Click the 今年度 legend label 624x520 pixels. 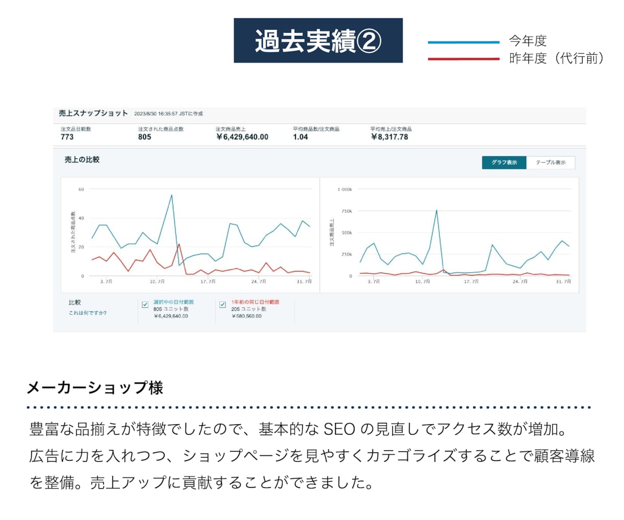tap(528, 41)
